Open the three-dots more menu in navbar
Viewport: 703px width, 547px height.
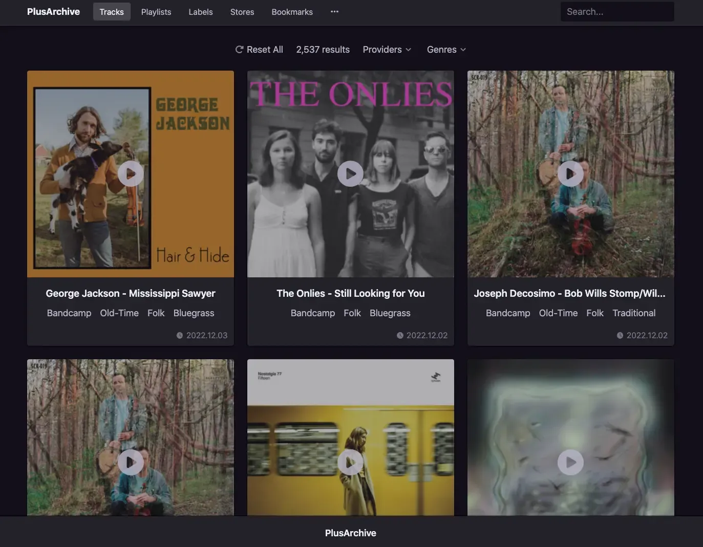334,12
